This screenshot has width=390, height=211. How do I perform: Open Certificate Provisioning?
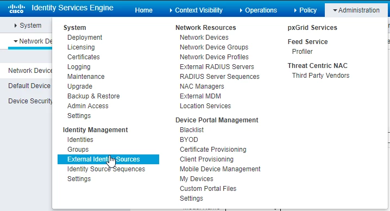pyautogui.click(x=213, y=150)
